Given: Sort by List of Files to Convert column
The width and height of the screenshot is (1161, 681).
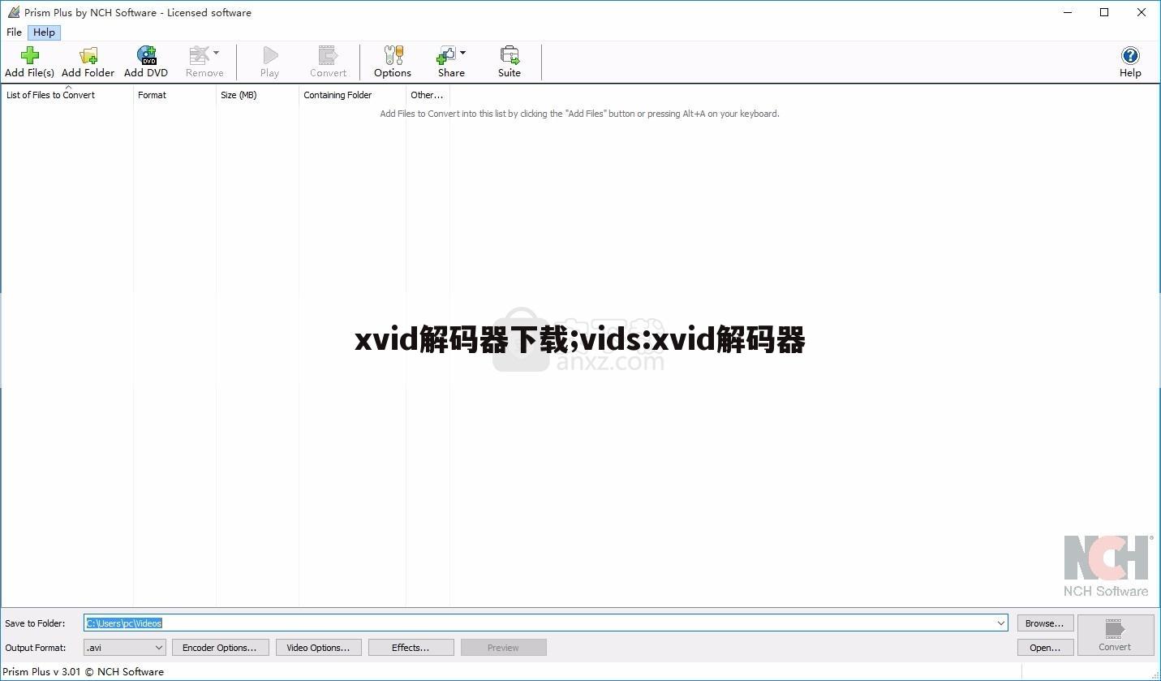Looking at the screenshot, I should [x=67, y=95].
